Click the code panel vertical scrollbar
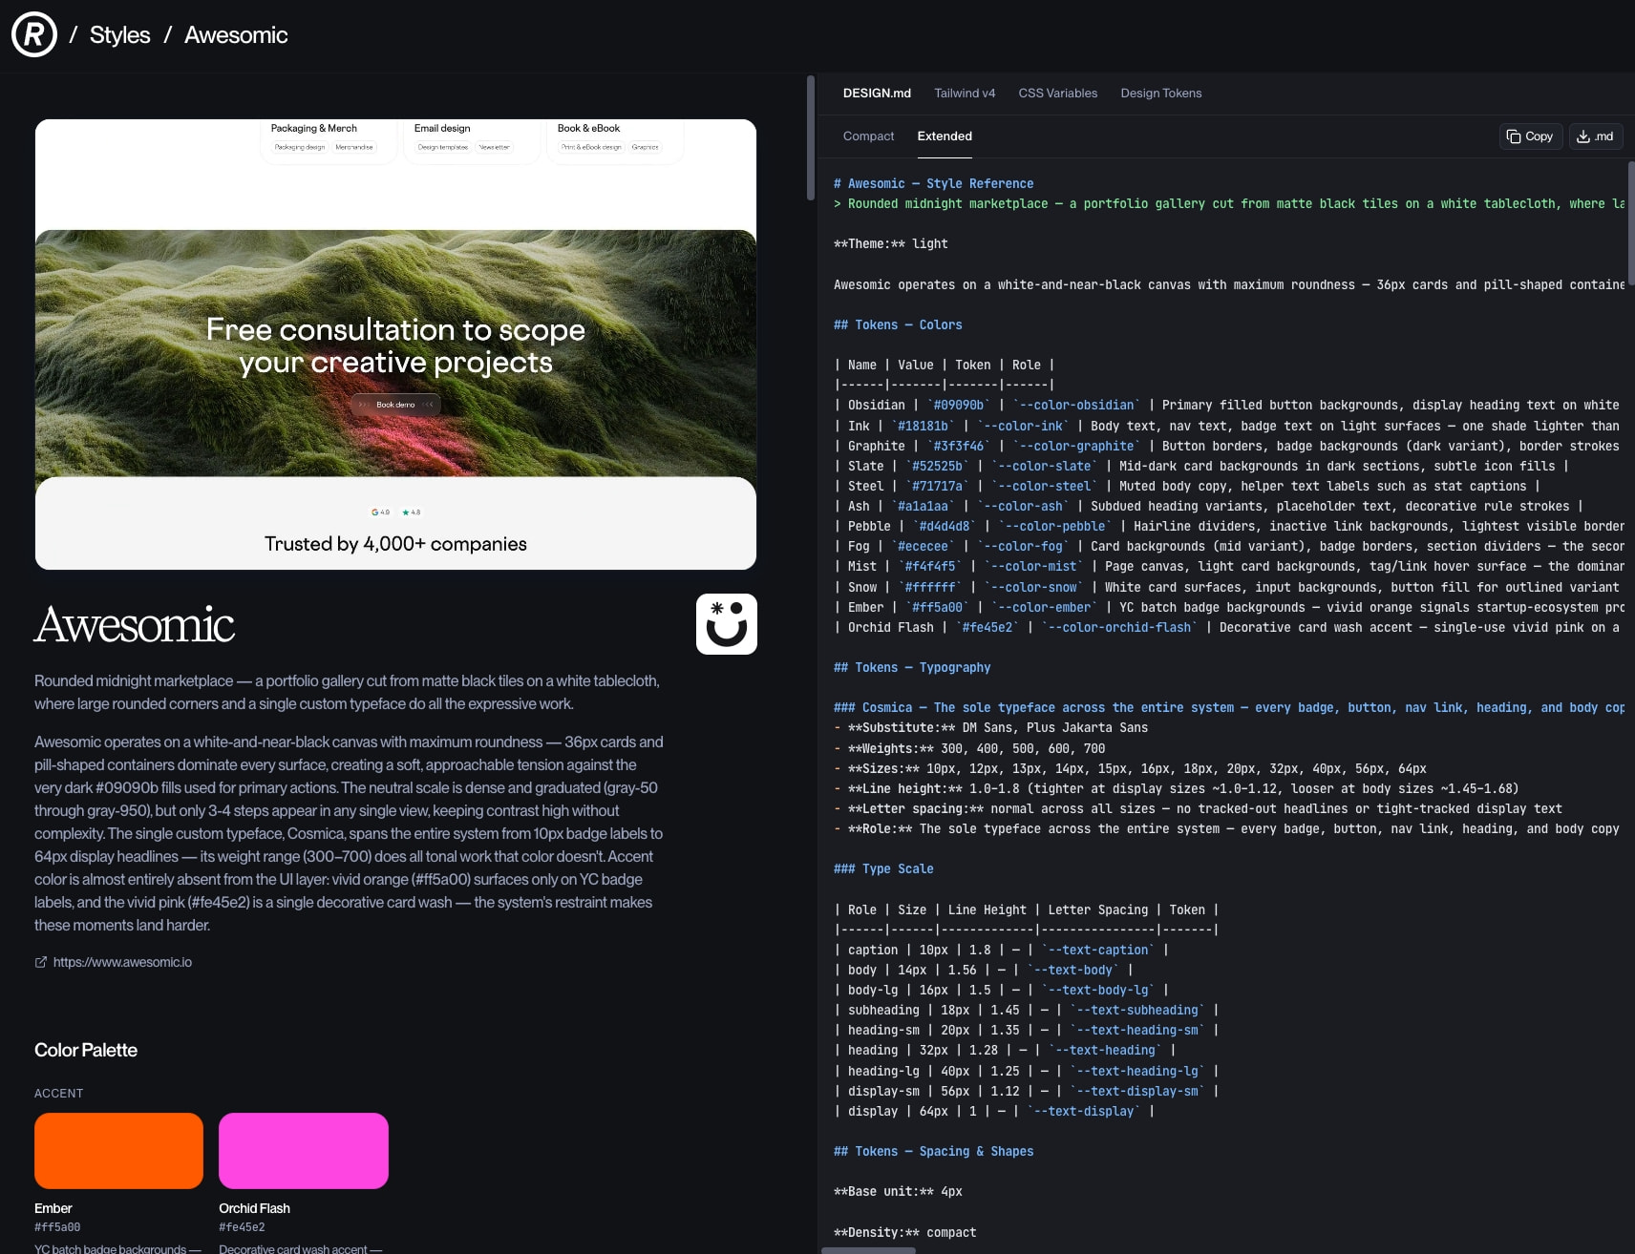The width and height of the screenshot is (1635, 1254). 1631,223
